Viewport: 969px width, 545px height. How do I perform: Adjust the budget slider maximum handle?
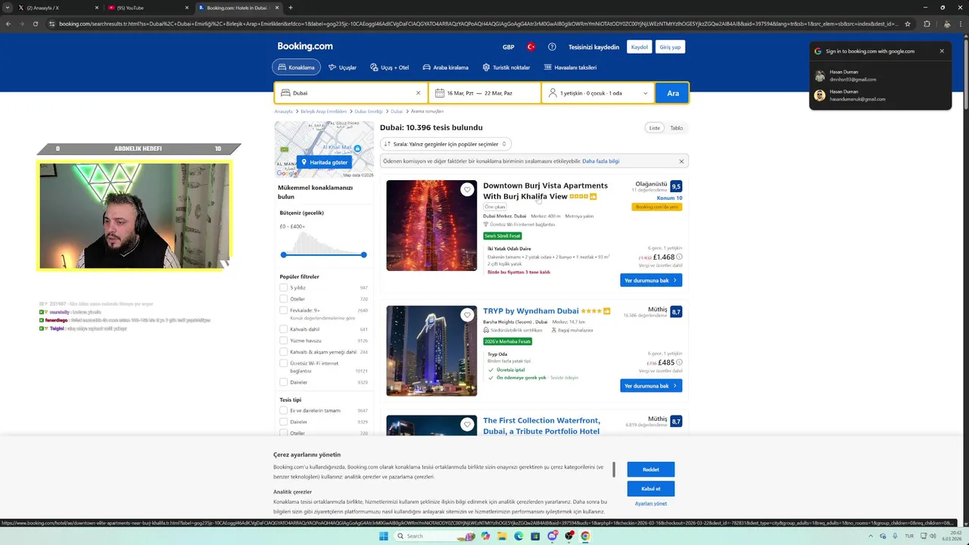tap(363, 255)
